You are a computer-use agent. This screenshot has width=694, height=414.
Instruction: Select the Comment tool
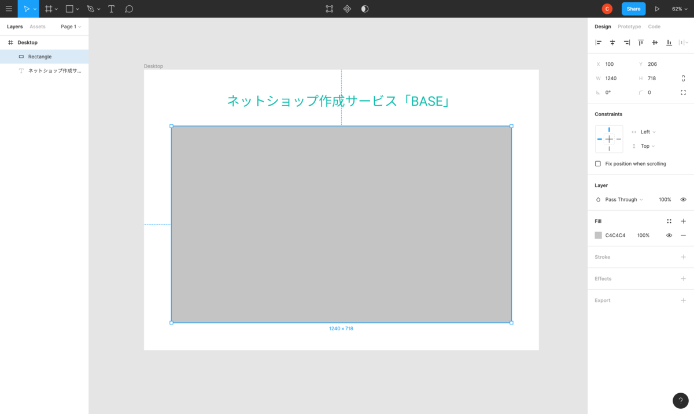pos(129,9)
